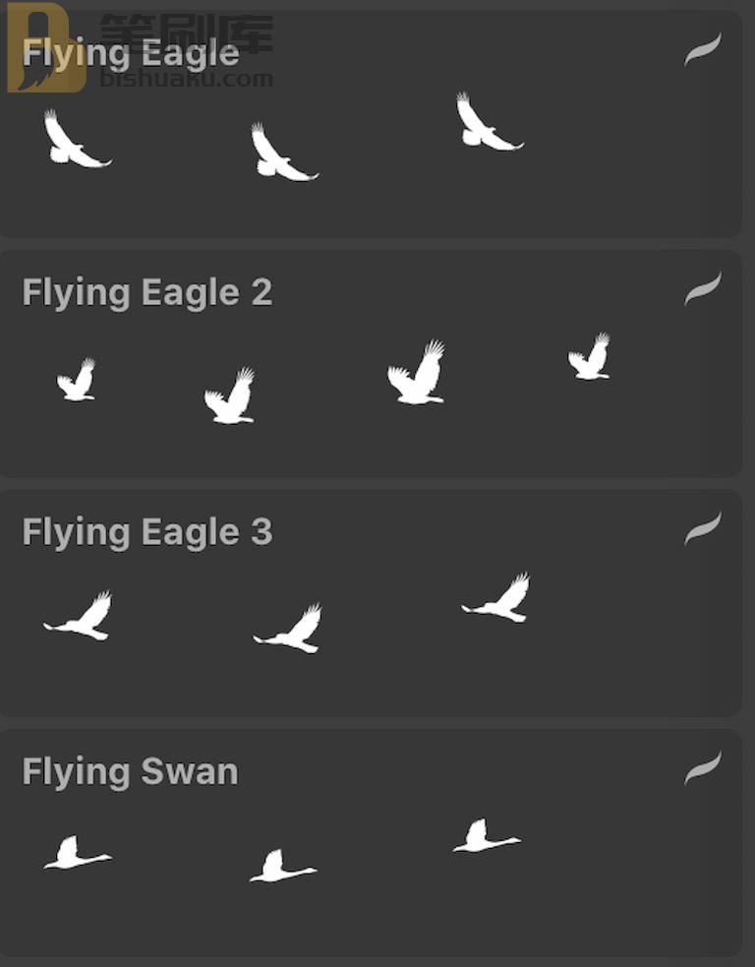Click the smallest eagle silhouette in Flying Eagle 2
The height and width of the screenshot is (967, 755).
click(77, 380)
